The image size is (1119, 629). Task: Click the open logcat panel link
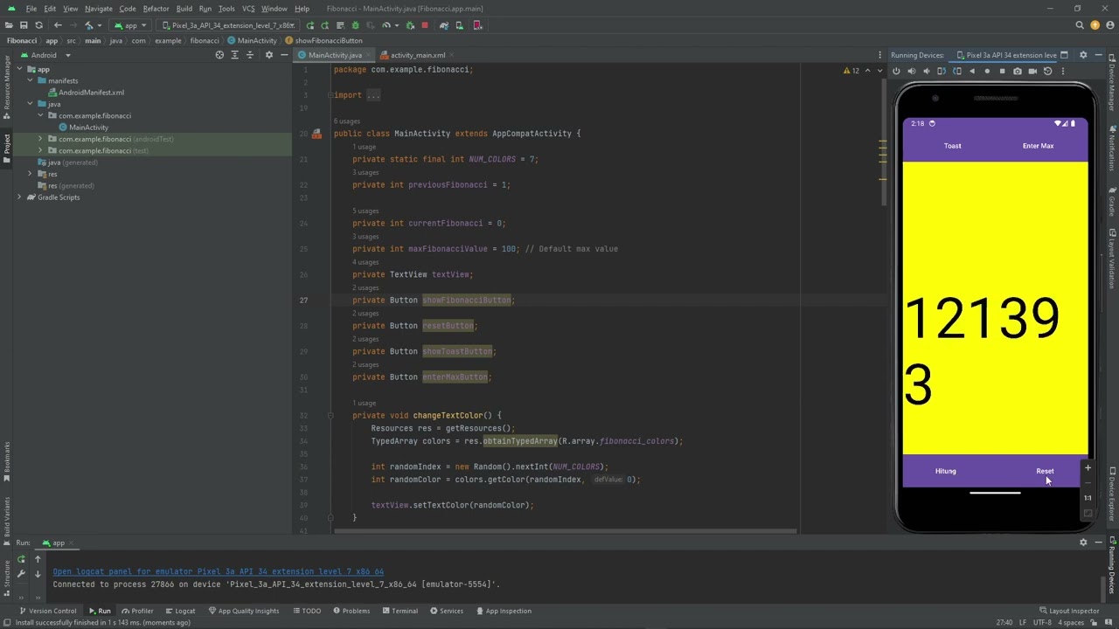click(x=218, y=571)
